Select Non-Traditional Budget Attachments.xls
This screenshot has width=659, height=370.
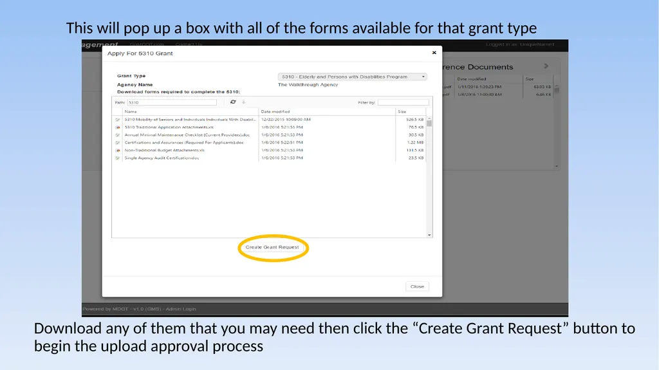pyautogui.click(x=164, y=150)
